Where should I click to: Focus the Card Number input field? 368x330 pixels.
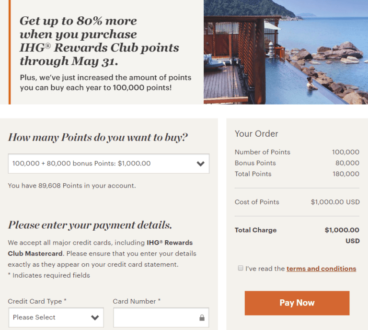[x=155, y=318]
